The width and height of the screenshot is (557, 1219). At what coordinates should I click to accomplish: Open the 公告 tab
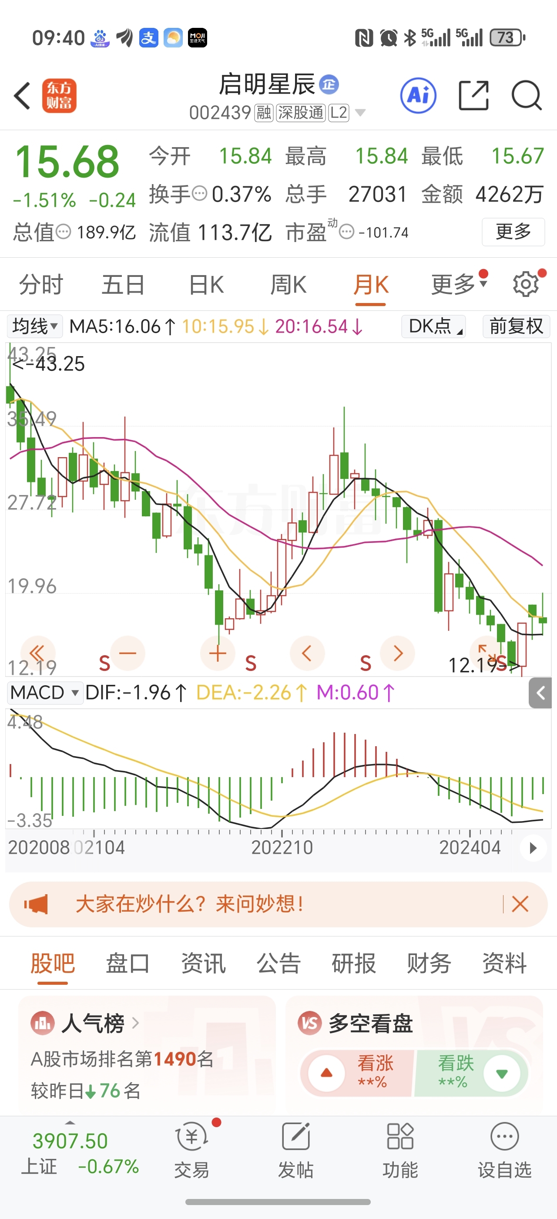[278, 963]
